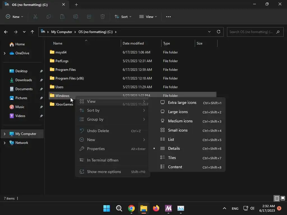The image size is (287, 215).
Task: Open recent locations dropdown arrow
Action: tap(24, 32)
